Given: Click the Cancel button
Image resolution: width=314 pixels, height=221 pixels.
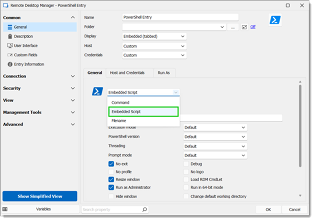Looking at the screenshot, I should pos(294,210).
